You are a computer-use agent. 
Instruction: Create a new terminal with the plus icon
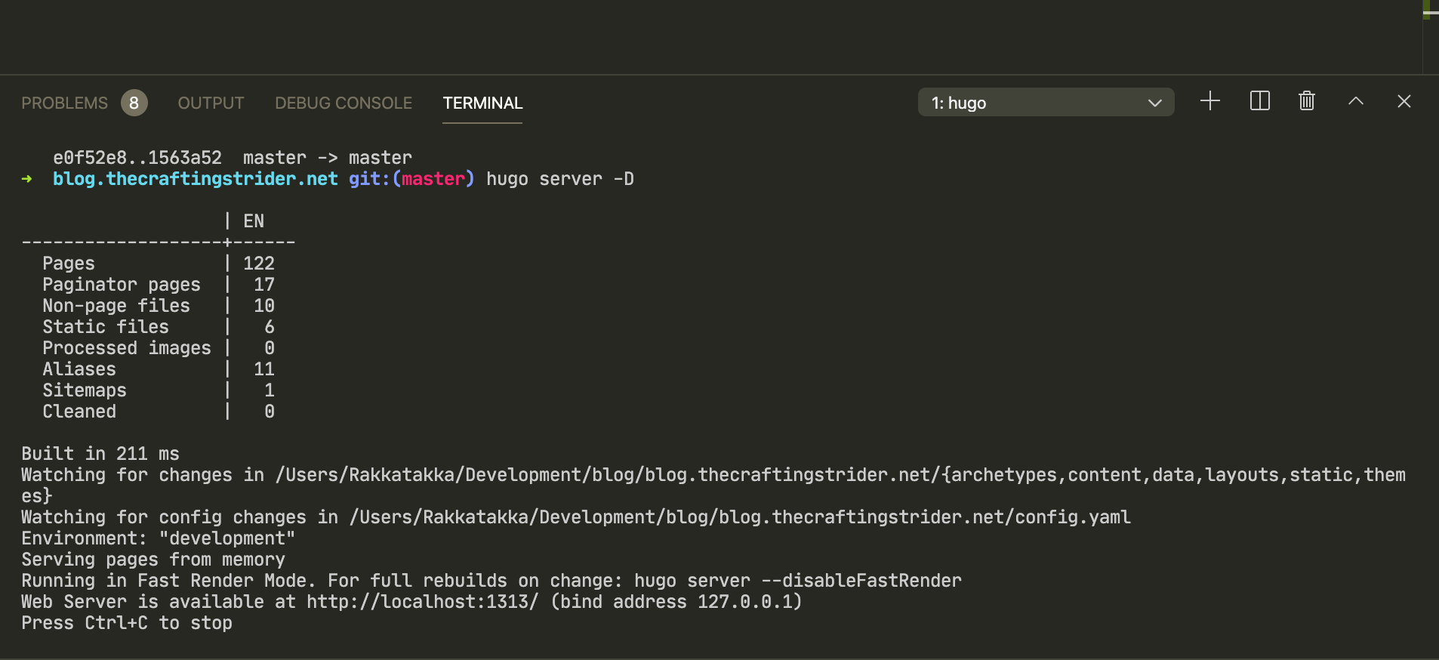point(1210,101)
